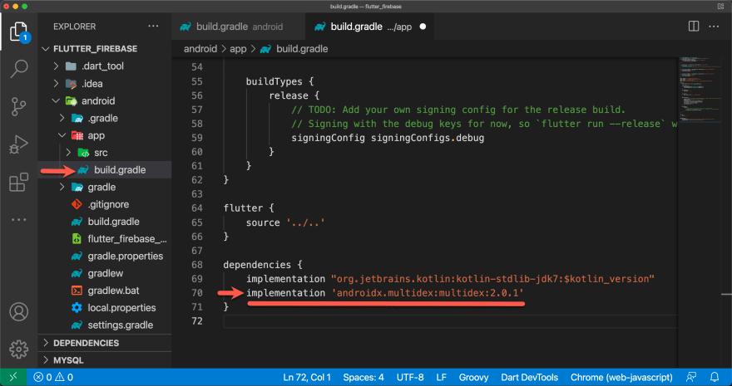Viewport: 732px width, 386px height.
Task: Click the remote window indicator icon
Action: (x=13, y=377)
